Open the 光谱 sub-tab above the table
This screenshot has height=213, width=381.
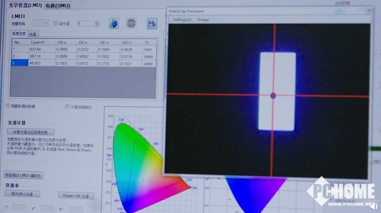(33, 34)
